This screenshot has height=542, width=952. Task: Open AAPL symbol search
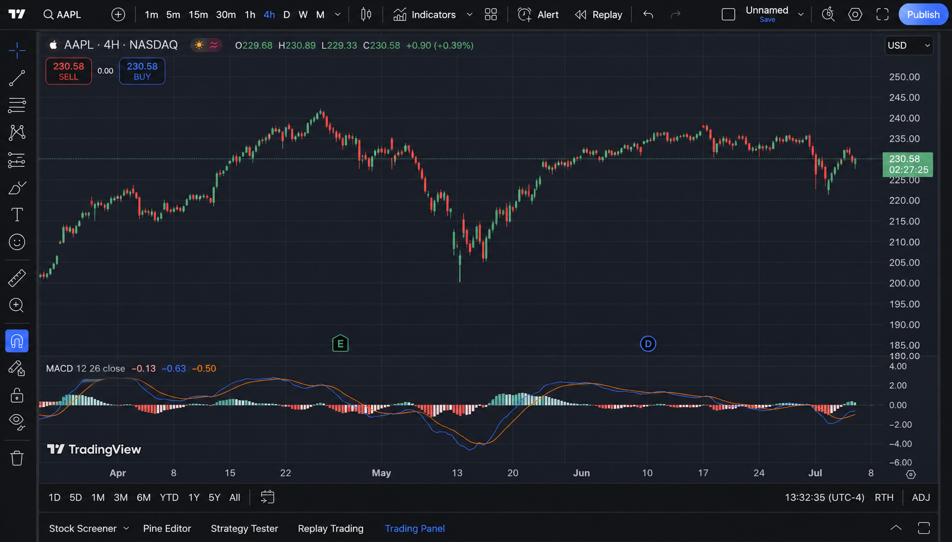point(62,14)
